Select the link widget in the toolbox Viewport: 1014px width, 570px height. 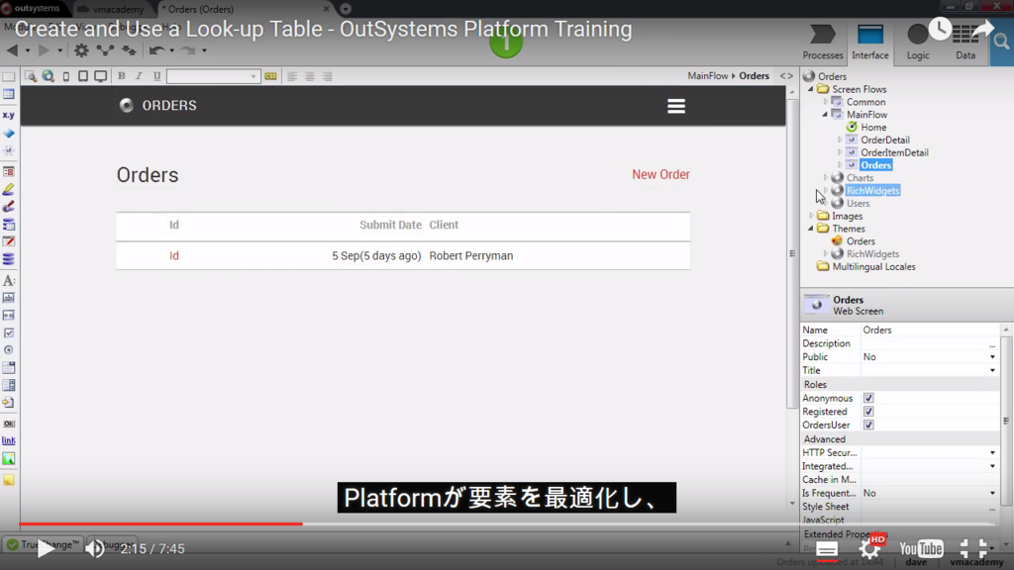[x=8, y=441]
